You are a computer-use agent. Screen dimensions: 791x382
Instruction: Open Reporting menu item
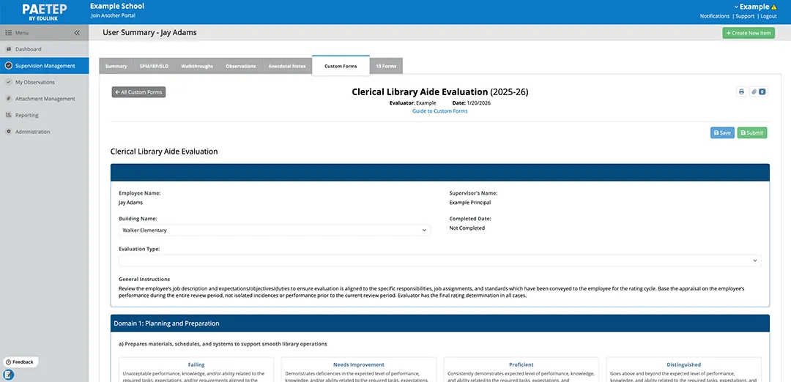pyautogui.click(x=45, y=115)
